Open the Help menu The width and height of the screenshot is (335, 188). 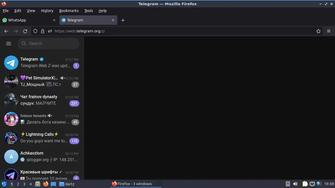coord(103,11)
